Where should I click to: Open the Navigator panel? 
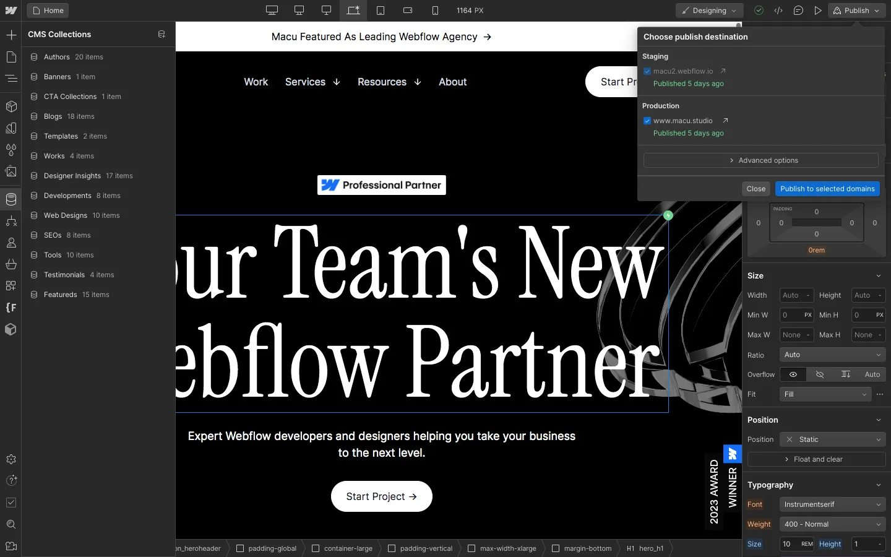[11, 79]
